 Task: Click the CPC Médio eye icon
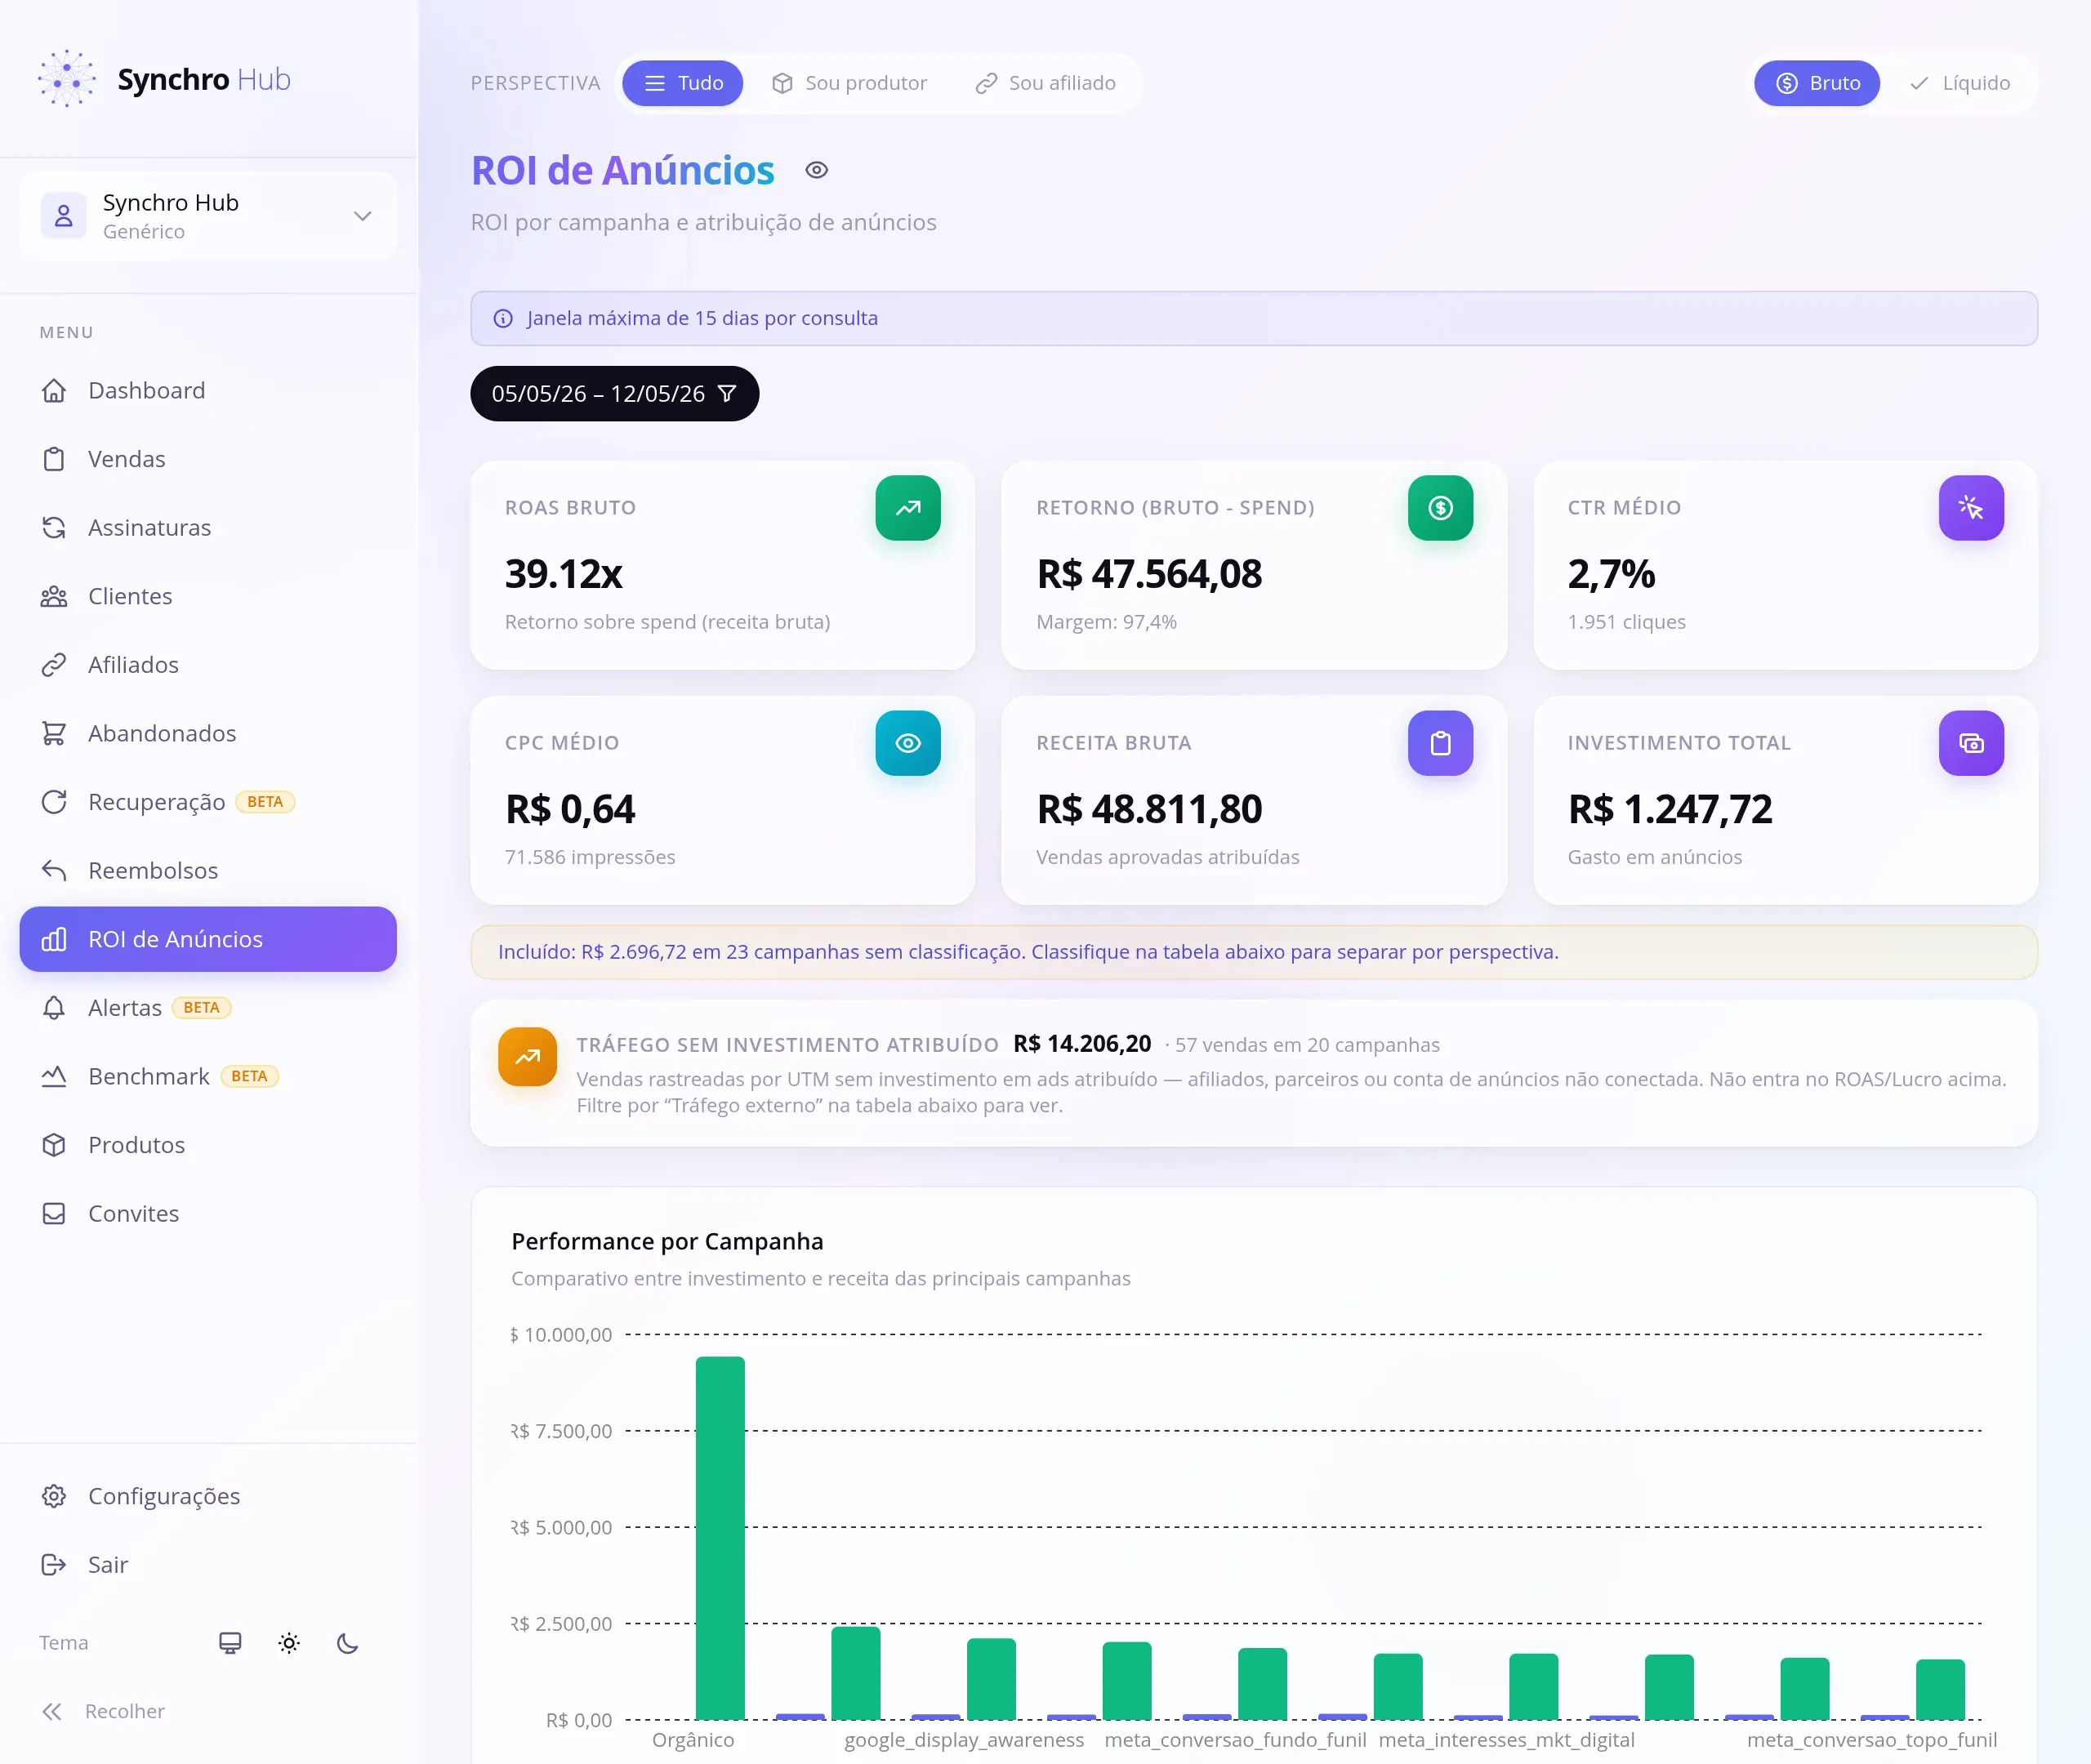908,743
